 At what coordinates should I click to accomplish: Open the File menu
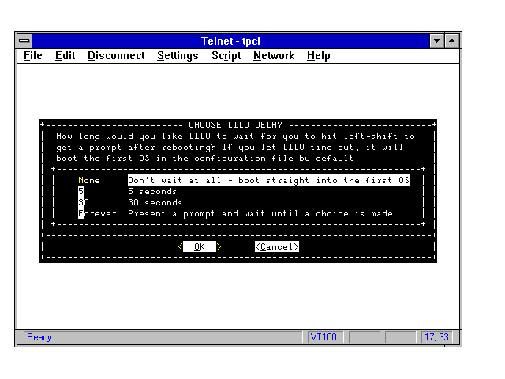[x=33, y=56]
